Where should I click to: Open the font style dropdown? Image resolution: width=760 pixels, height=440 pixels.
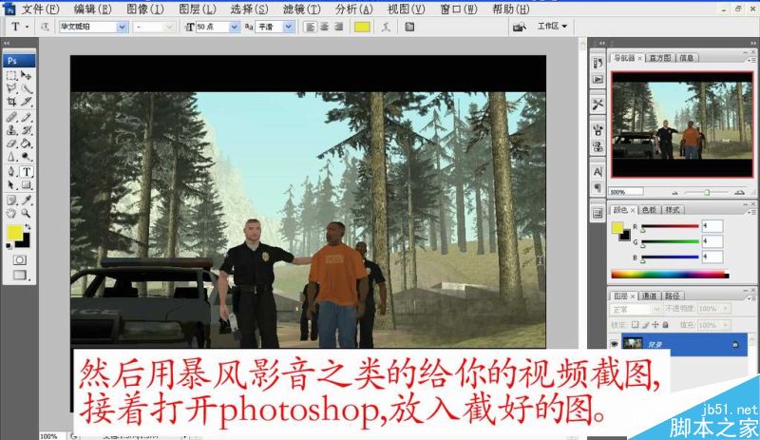tap(169, 27)
